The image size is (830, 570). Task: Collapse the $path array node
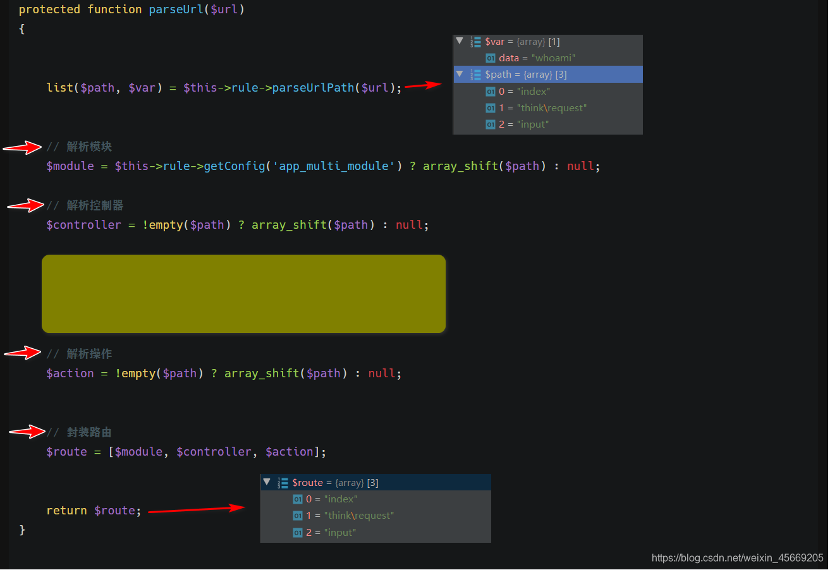(x=460, y=74)
